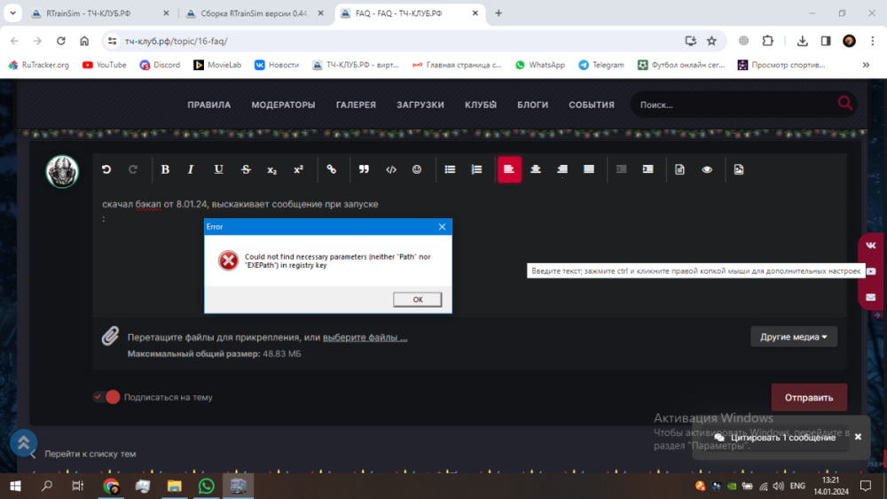Open the browser tab list dropdown
The height and width of the screenshot is (499, 887).
point(12,13)
